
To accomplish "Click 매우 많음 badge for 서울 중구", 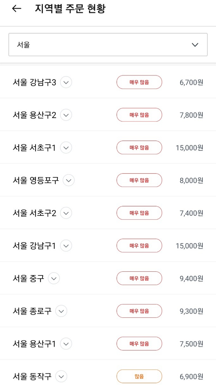I will coord(139,278).
